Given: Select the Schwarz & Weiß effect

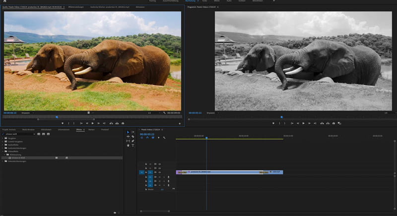Looking at the screenshot, I should click(x=18, y=158).
